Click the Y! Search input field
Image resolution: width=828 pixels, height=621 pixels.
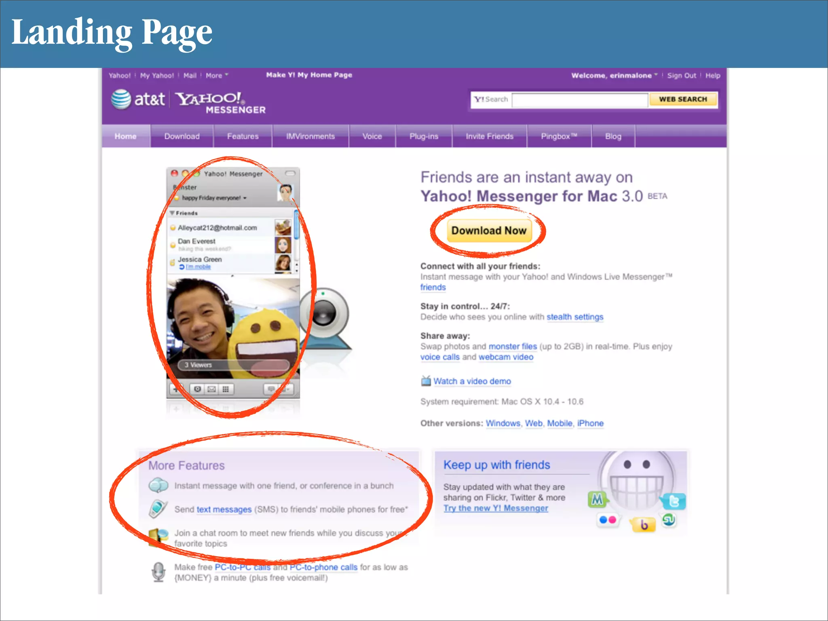click(580, 99)
